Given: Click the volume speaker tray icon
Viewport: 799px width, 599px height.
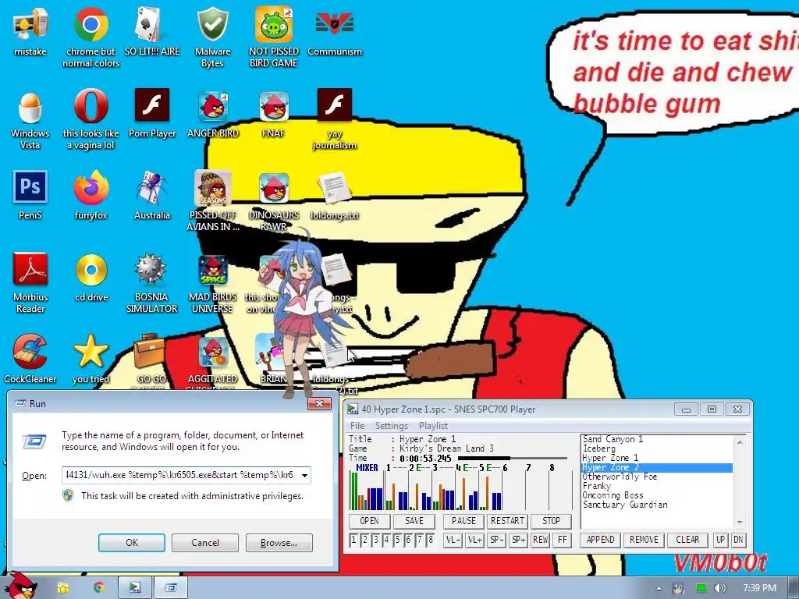Looking at the screenshot, I should click(x=720, y=588).
